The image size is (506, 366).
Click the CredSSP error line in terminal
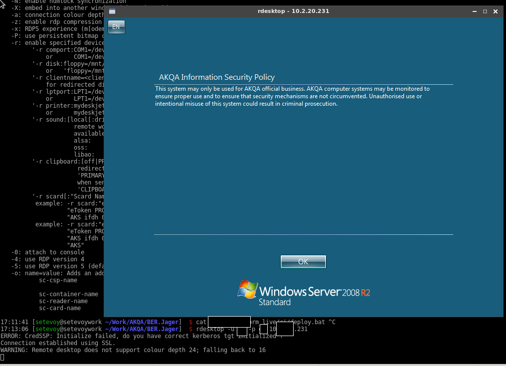[142, 336]
